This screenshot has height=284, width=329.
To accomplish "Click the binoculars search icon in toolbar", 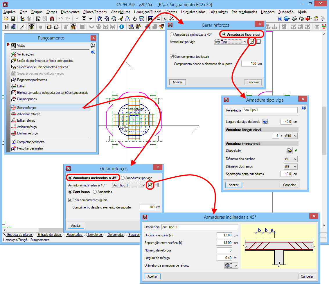I will click(151, 19).
